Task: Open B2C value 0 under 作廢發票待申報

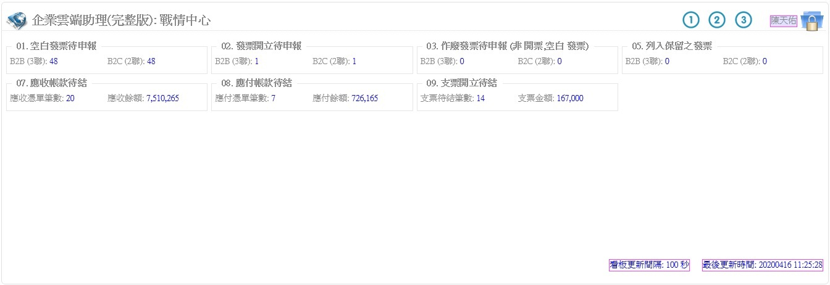Action: click(x=560, y=61)
